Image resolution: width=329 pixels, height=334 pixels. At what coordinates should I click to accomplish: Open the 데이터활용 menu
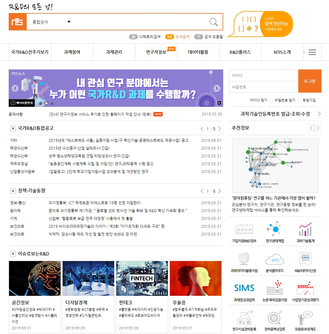pyautogui.click(x=198, y=52)
